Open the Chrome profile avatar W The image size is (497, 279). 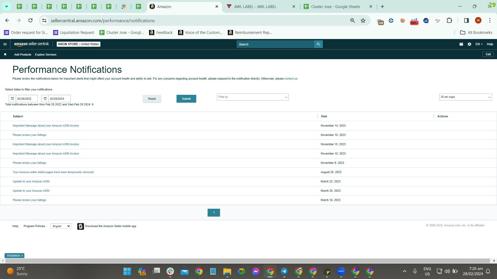[478, 20]
